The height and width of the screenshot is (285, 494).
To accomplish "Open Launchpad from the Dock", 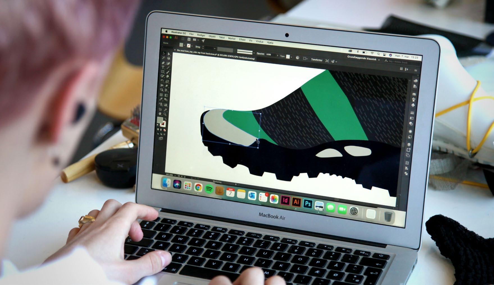I will tap(188, 186).
